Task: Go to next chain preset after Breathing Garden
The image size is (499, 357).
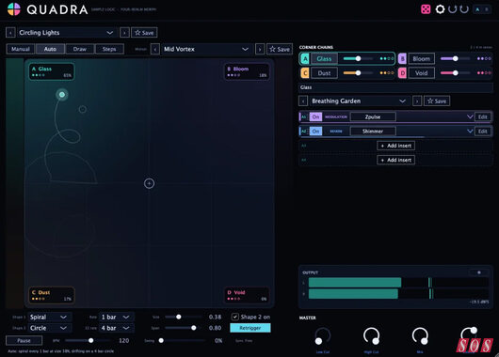Action: click(417, 101)
